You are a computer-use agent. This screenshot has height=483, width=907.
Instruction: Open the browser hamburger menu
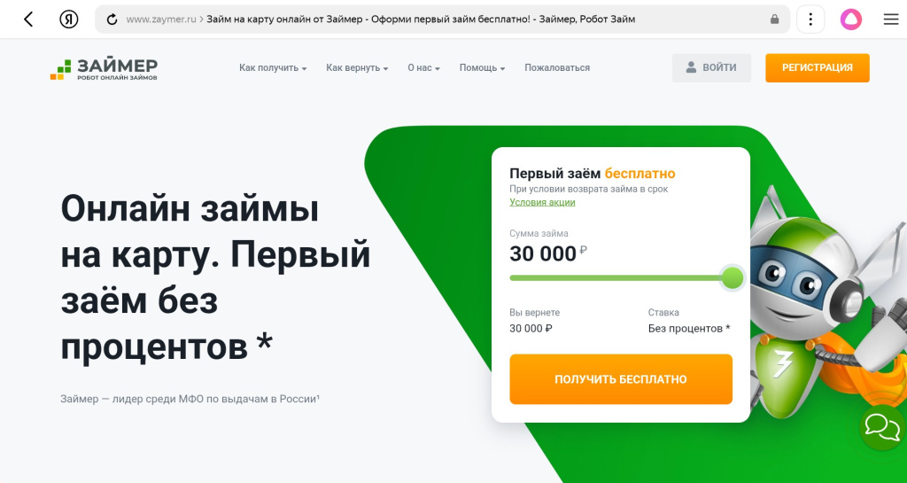tap(890, 19)
